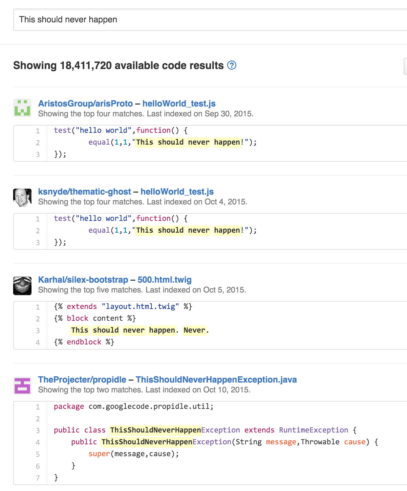Screen dimensions: 407x491
Task: Open helloWorld_test.js in arisProto result
Action: point(179,104)
